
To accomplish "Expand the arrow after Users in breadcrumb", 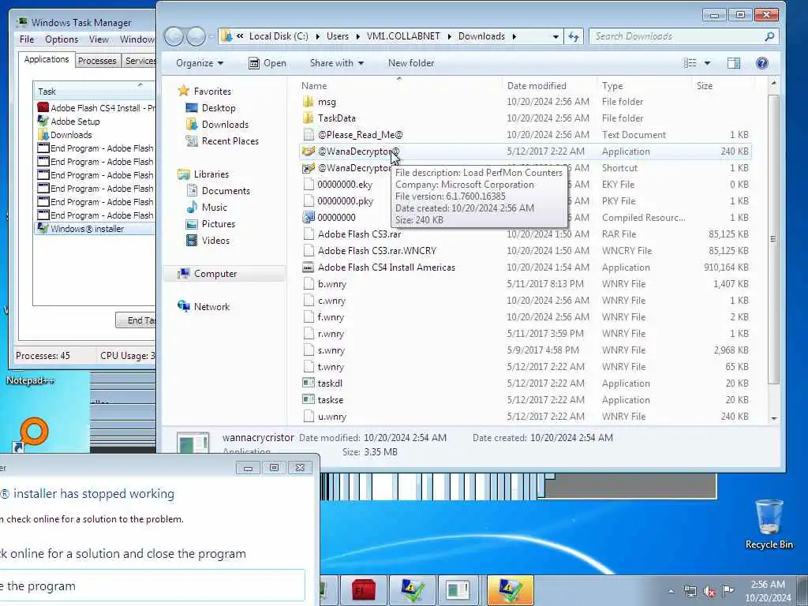I will tap(357, 36).
